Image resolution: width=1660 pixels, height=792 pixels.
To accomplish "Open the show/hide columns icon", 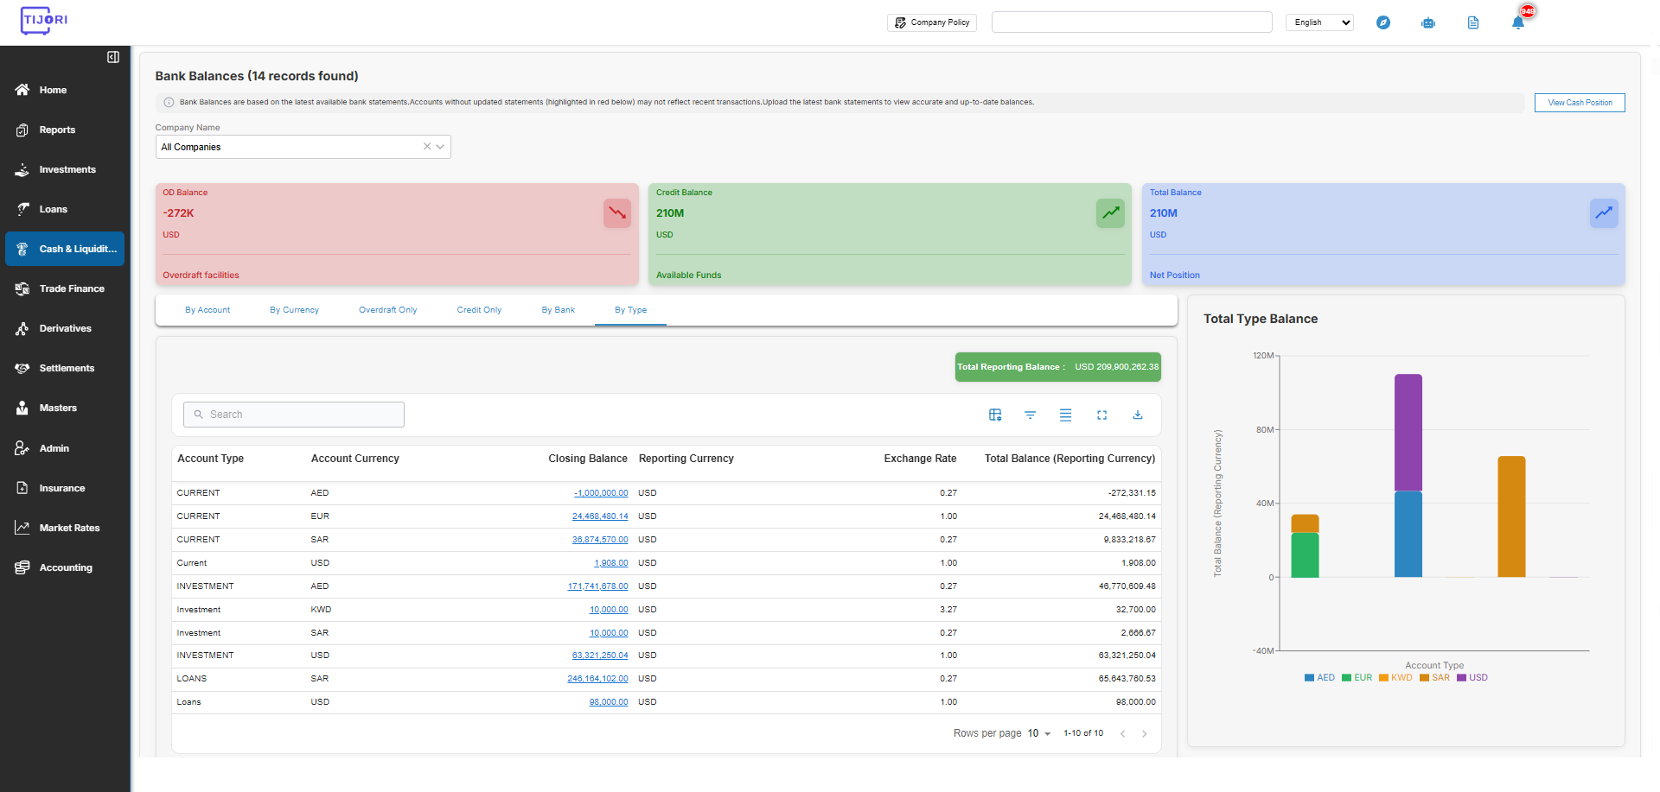I will 995,415.
